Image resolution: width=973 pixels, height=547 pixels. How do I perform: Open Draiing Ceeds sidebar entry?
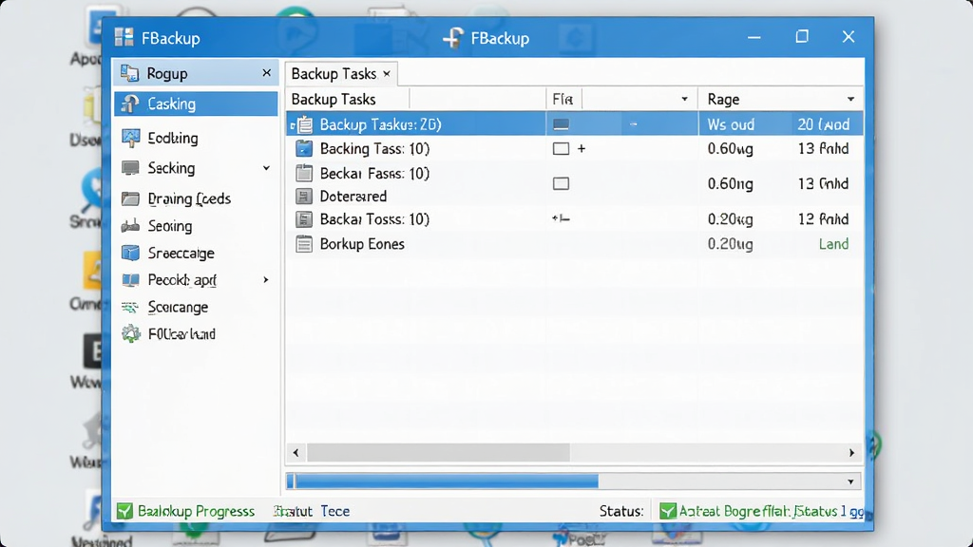point(189,198)
